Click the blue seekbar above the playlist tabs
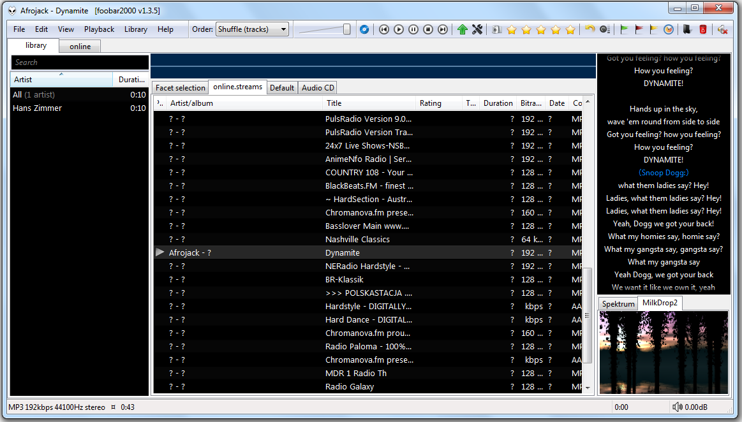742x422 pixels. click(x=373, y=66)
